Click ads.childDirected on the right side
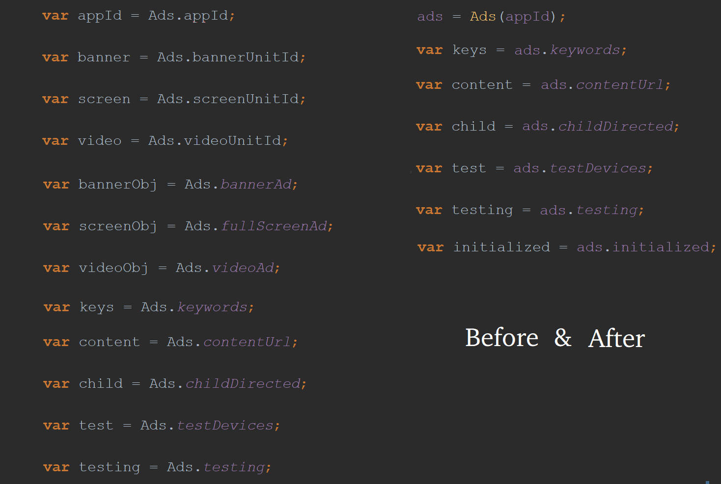 [598, 127]
